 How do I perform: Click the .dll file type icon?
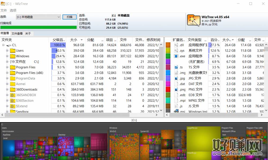click(176, 45)
